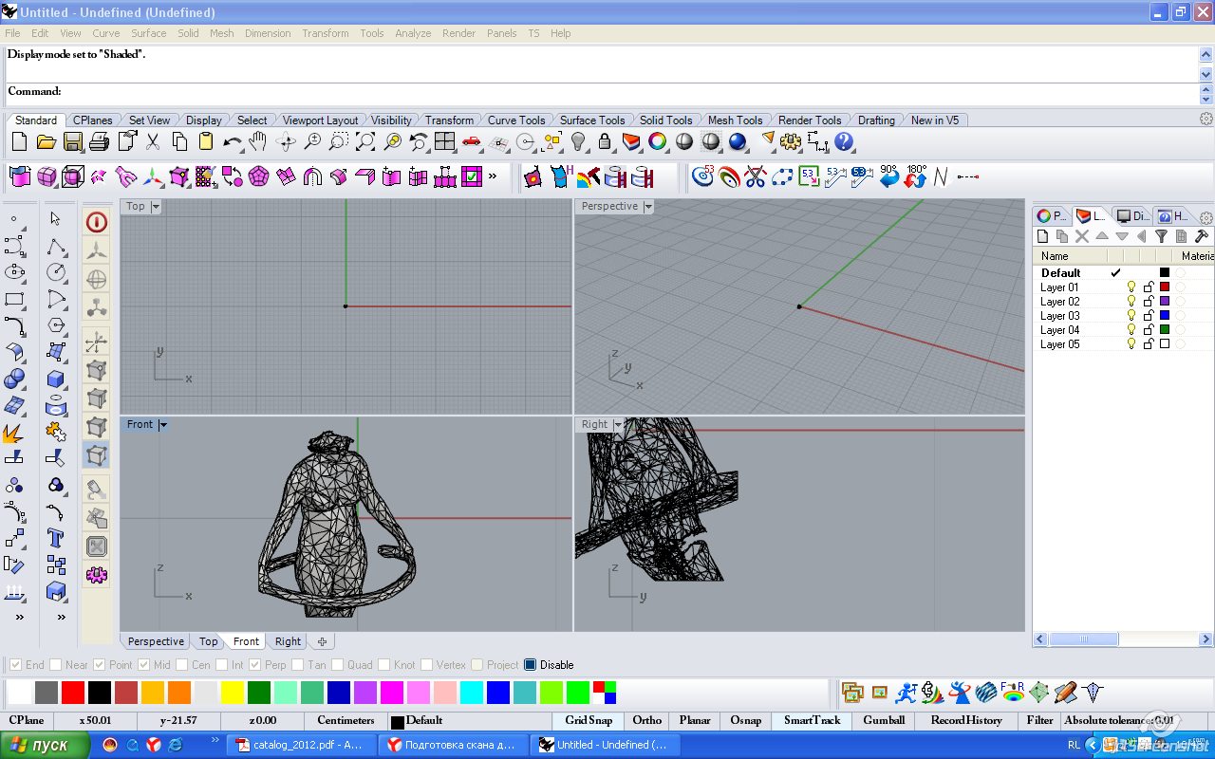Open the Help question mark icon

click(x=844, y=142)
